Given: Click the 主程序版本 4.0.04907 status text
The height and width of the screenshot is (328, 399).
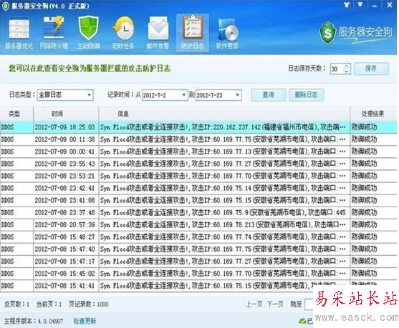Looking at the screenshot, I should 34,321.
